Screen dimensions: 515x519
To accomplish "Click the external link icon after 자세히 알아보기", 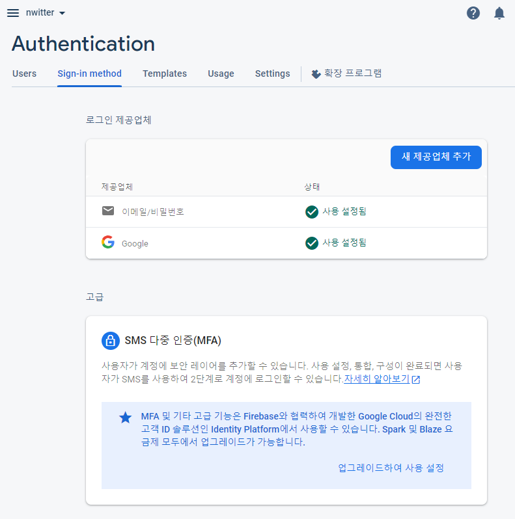I will [416, 379].
